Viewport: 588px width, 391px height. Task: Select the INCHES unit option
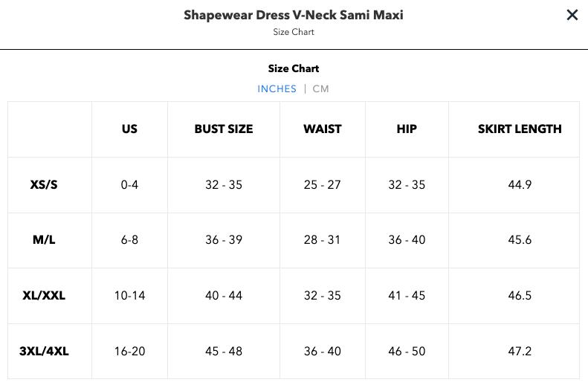(x=277, y=89)
